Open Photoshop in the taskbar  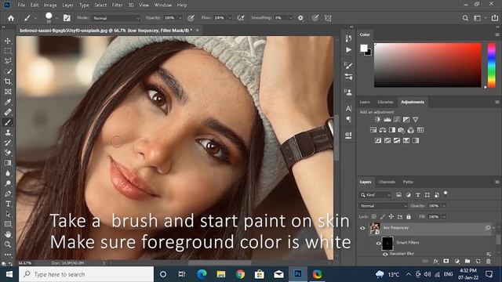coord(298,274)
